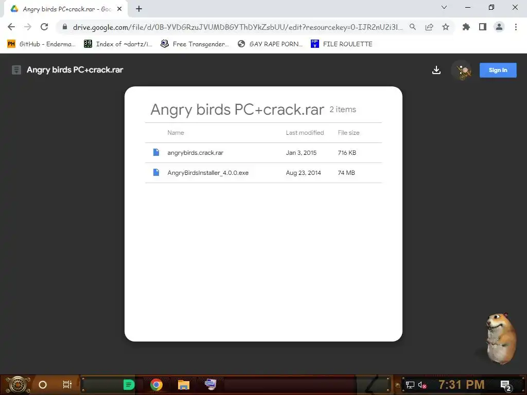527x395 pixels.
Task: Close the Angry birds PC+crack.rar tab
Action: point(119,9)
